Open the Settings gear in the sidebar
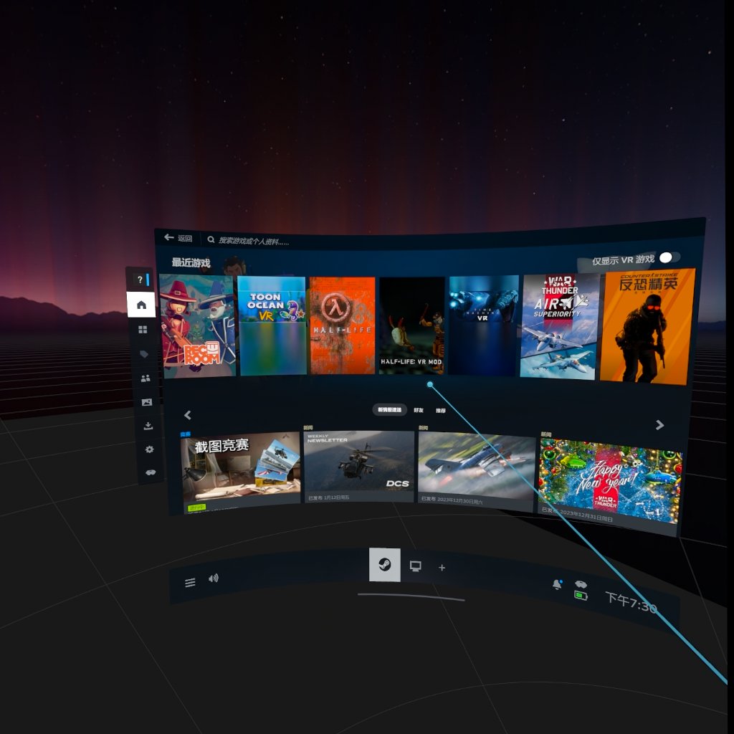 tap(149, 449)
